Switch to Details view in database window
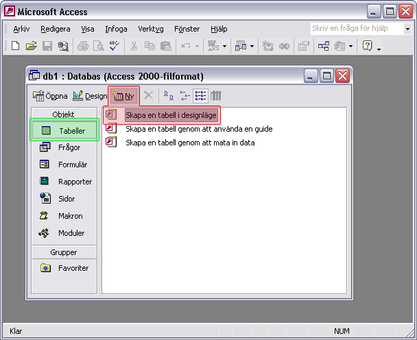This screenshot has width=417, height=340. pos(216,97)
